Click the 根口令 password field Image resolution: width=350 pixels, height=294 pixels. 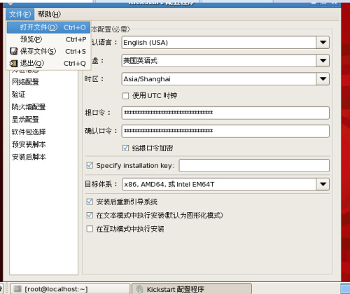225,113
